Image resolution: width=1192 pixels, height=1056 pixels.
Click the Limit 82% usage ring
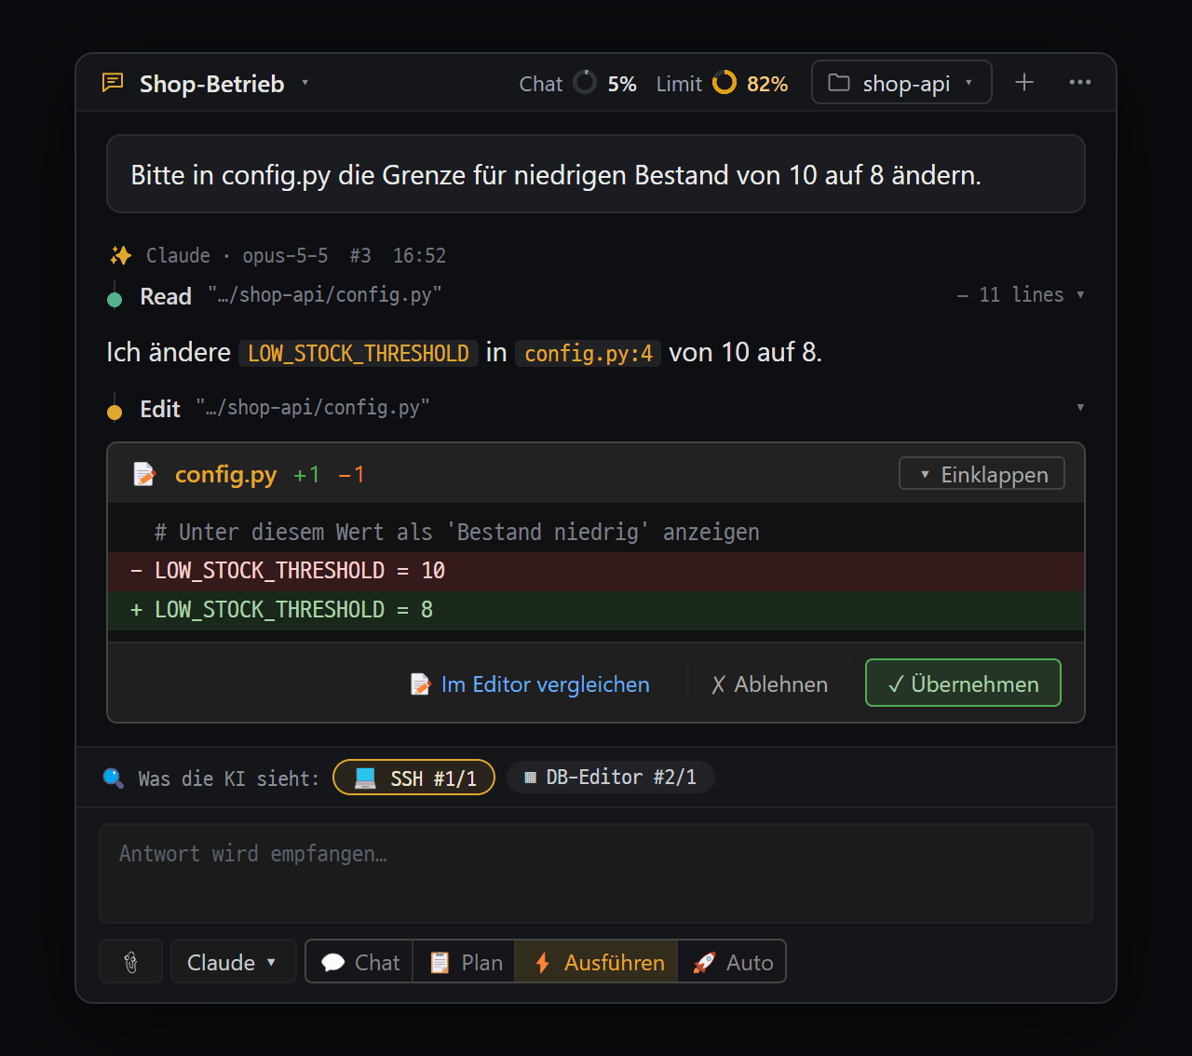point(724,83)
